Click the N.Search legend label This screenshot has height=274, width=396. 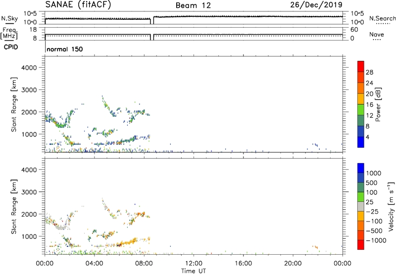point(382,18)
